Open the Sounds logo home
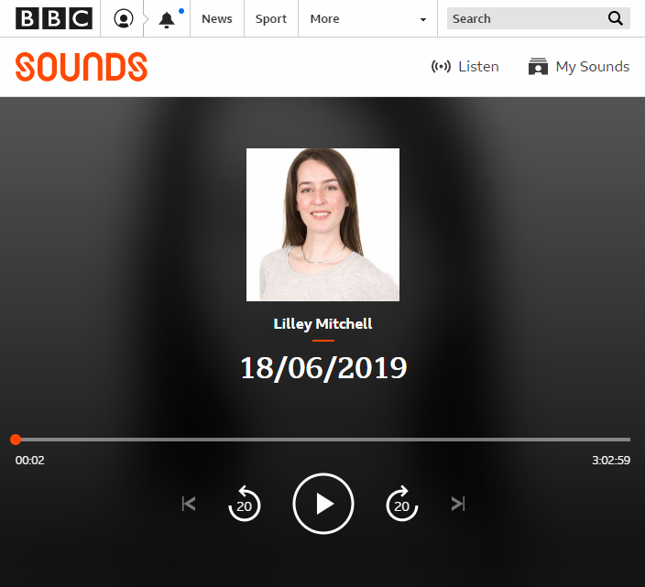This screenshot has width=645, height=587. coord(81,67)
